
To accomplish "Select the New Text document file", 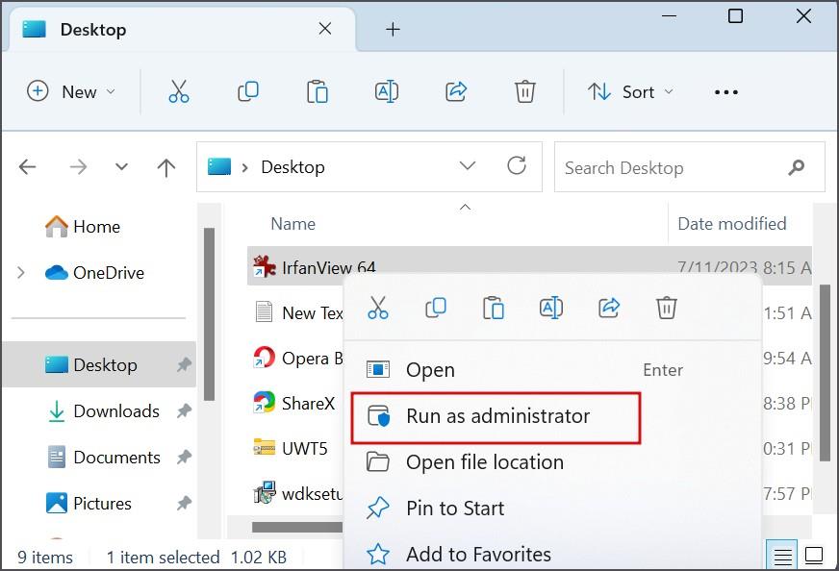I will click(297, 312).
